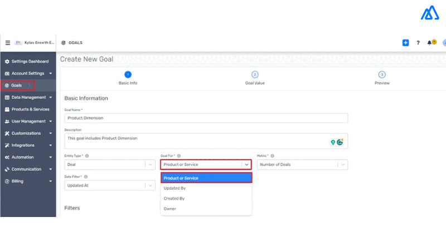This screenshot has width=446, height=251.
Task: Click the hamburger menu icon
Action: (x=8, y=42)
